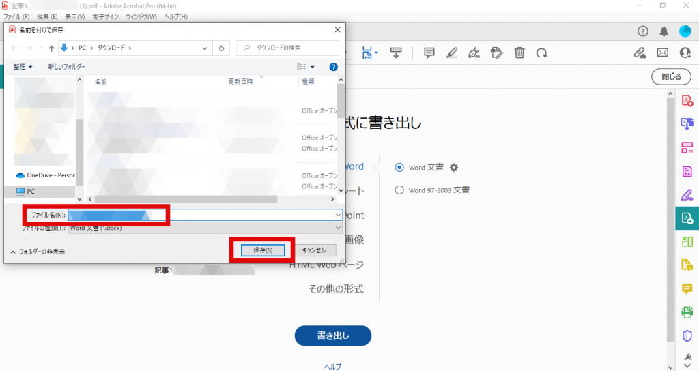The width and height of the screenshot is (699, 371).
Task: Open the ファイルの種類 combo box
Action: click(x=205, y=228)
